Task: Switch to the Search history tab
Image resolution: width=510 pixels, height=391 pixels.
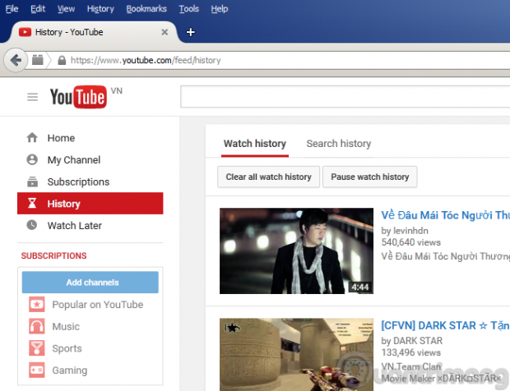Action: [339, 144]
